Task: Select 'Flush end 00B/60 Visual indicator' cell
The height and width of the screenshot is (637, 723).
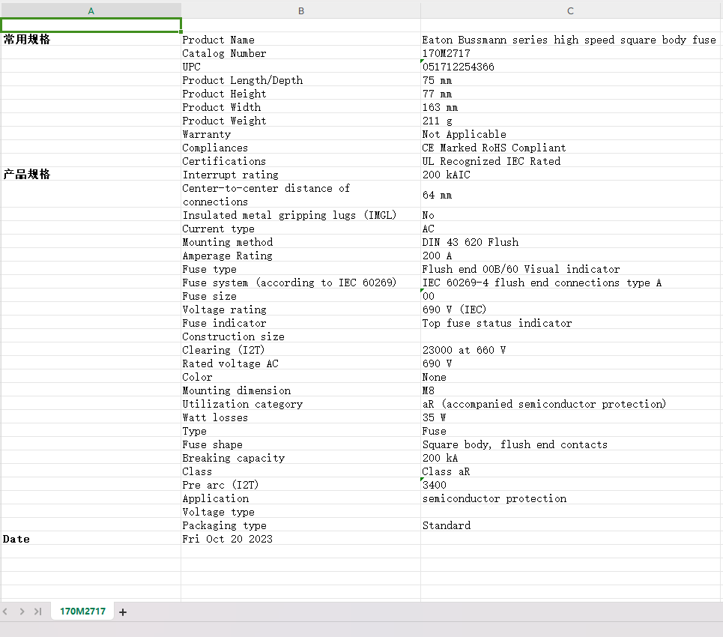Action: point(571,269)
